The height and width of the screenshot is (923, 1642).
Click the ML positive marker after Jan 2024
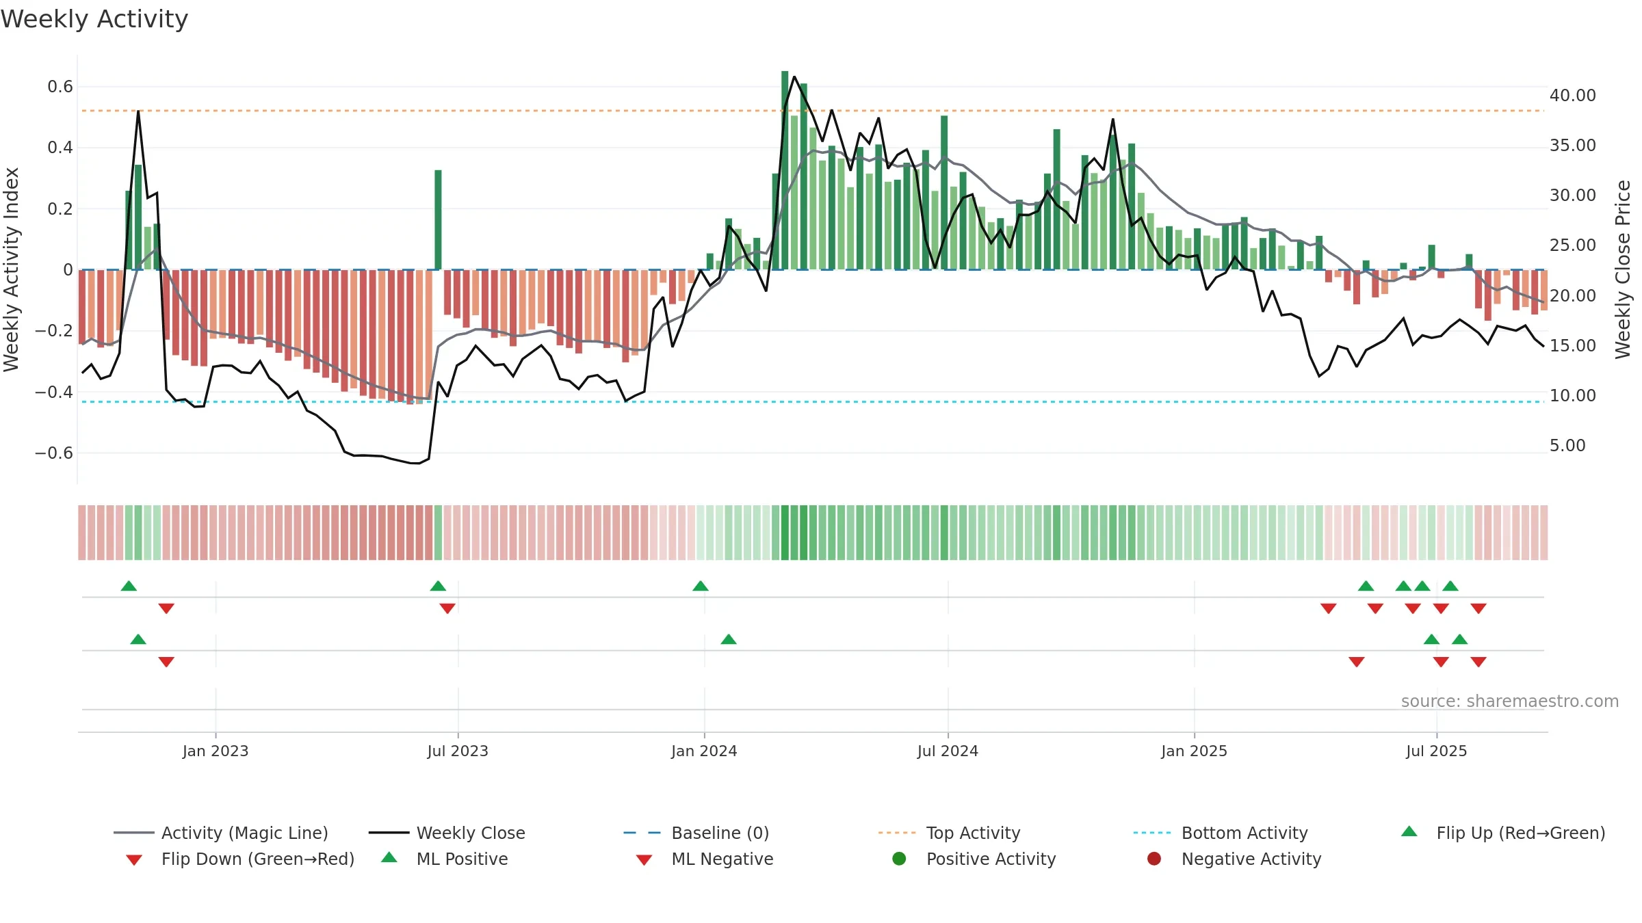729,639
